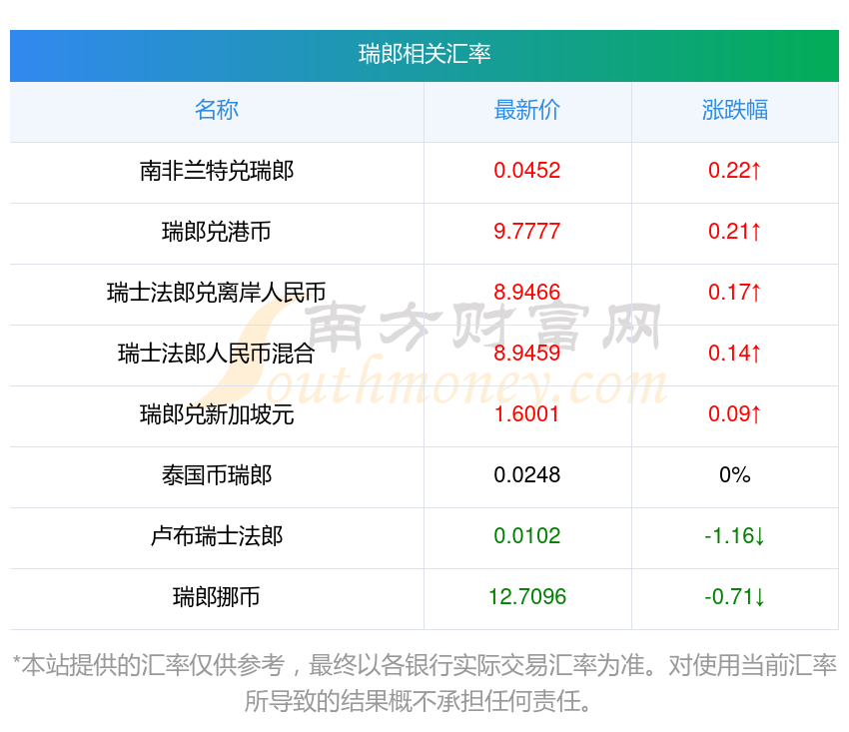Select the 瑞郎兑新加坡元 row name
This screenshot has width=849, height=732.
point(217,414)
